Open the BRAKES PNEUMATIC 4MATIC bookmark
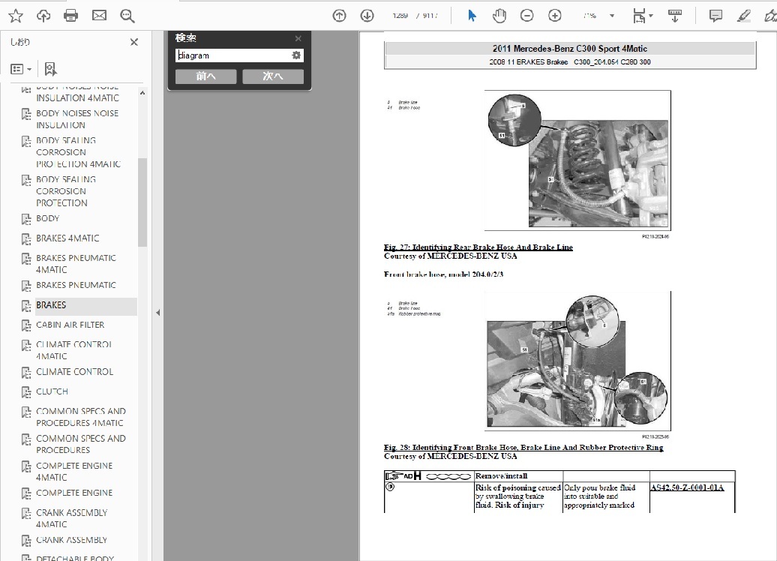This screenshot has height=561, width=777. point(76,264)
